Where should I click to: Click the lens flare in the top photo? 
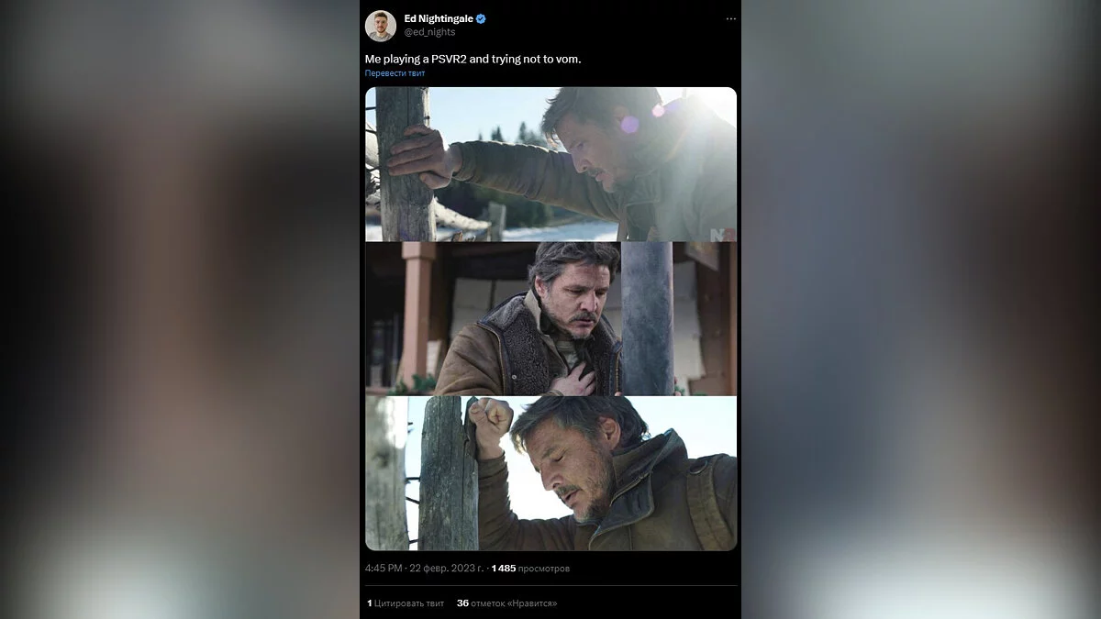(x=629, y=123)
